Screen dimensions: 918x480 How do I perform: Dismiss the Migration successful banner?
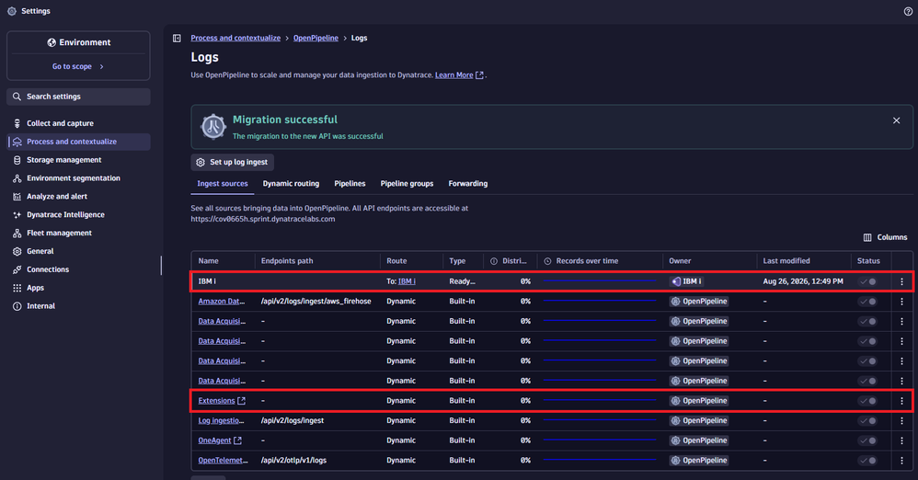[896, 120]
